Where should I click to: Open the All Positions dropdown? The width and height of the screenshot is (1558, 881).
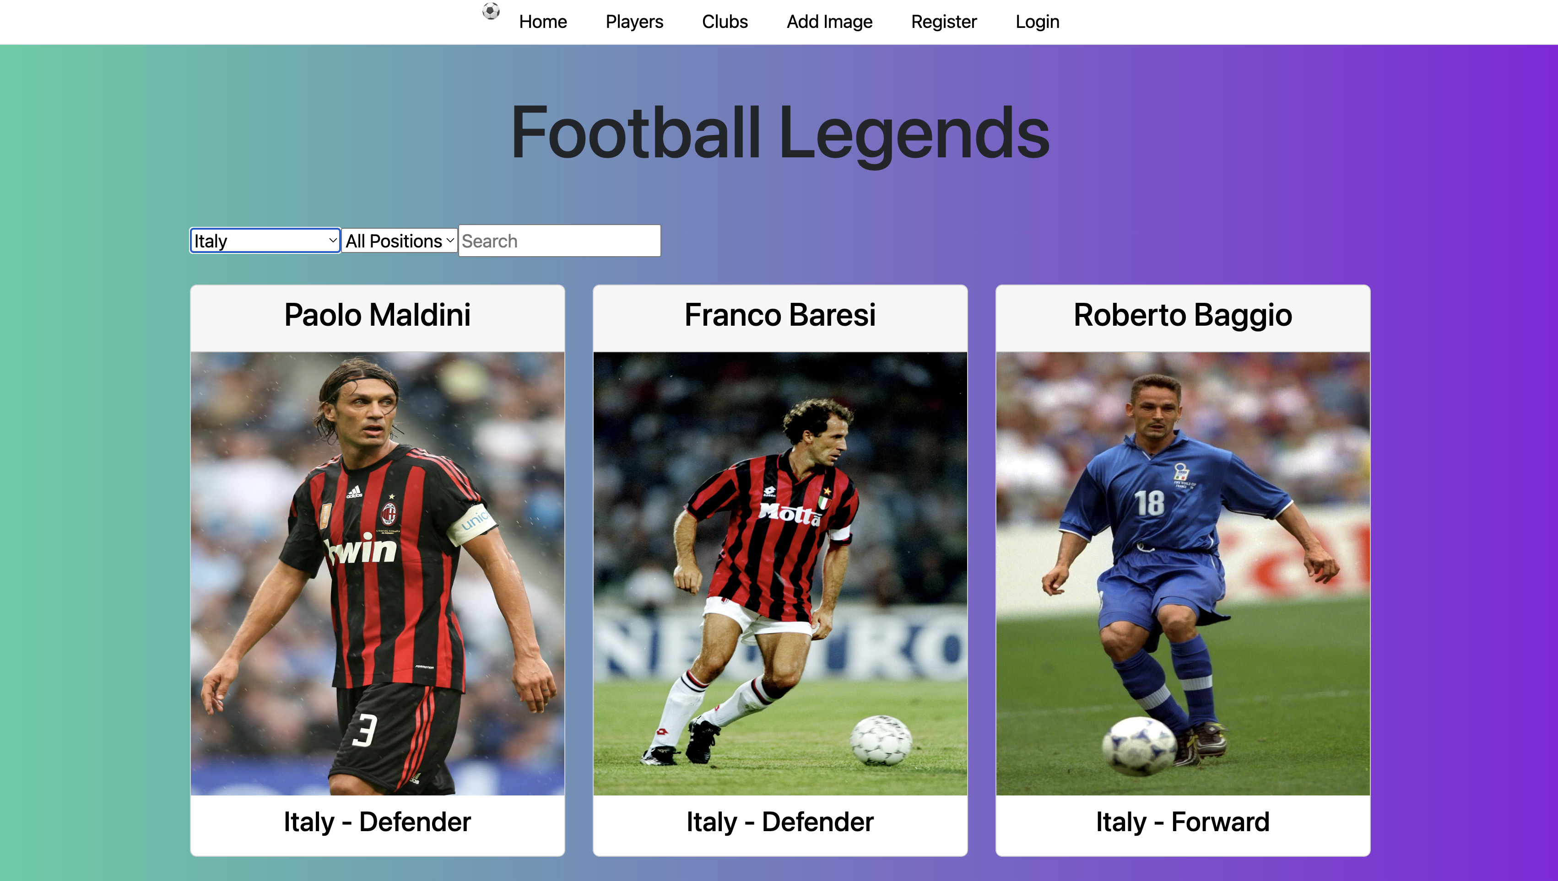point(400,241)
